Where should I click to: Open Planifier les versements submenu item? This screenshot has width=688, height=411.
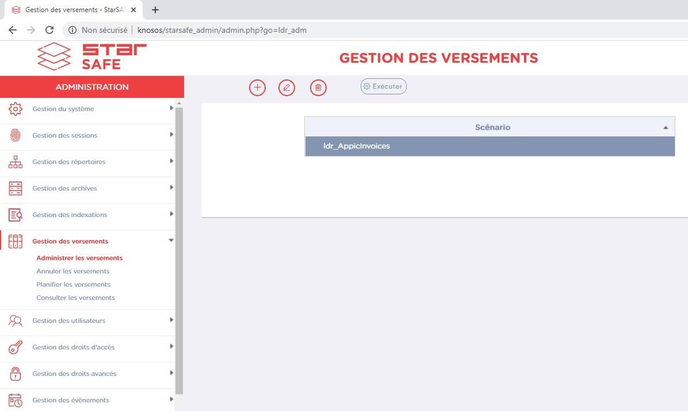point(73,284)
